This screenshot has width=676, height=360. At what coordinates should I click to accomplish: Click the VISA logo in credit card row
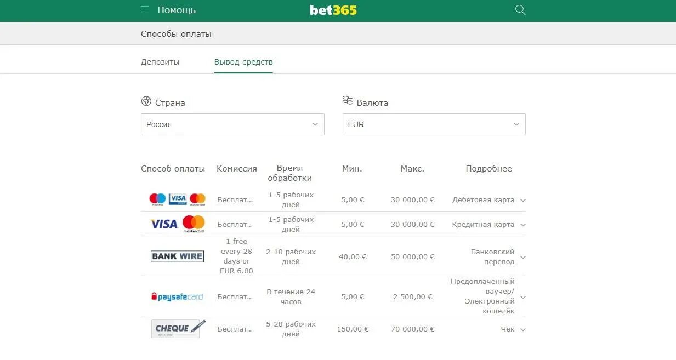164,224
